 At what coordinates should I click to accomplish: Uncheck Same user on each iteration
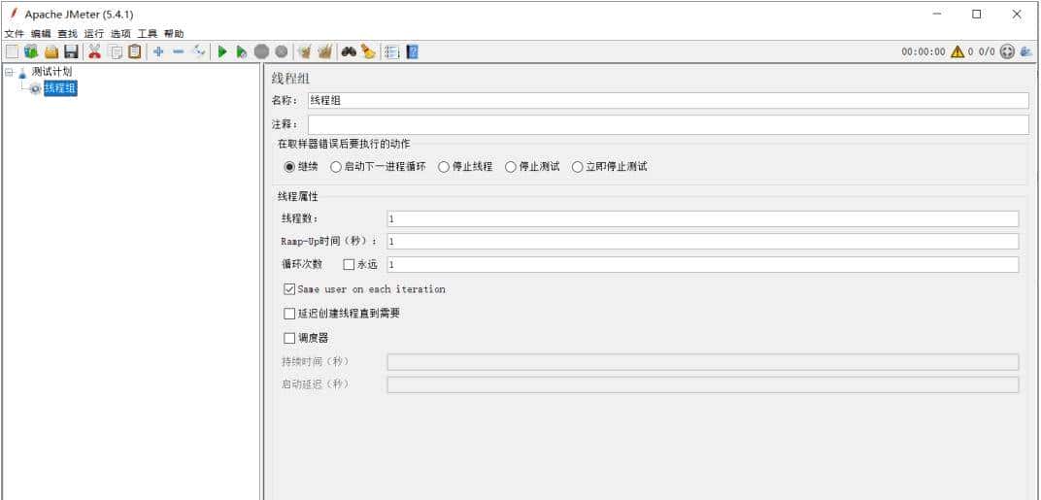point(289,289)
